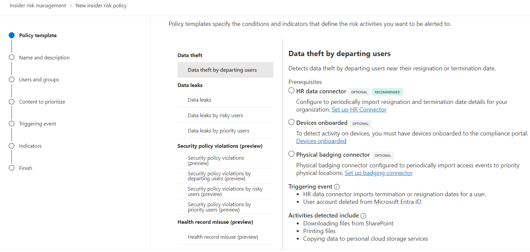Follow the Set up badging connector link
Image resolution: width=530 pixels, height=252 pixels.
pos(378,173)
